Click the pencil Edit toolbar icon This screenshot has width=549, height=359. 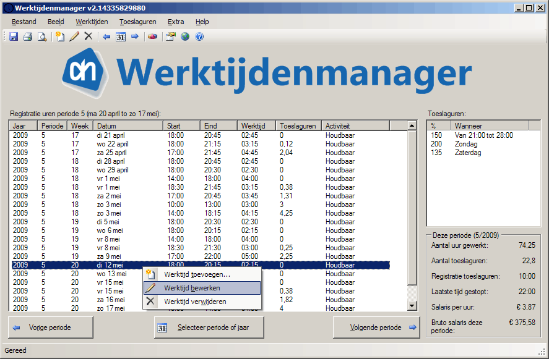(x=74, y=36)
